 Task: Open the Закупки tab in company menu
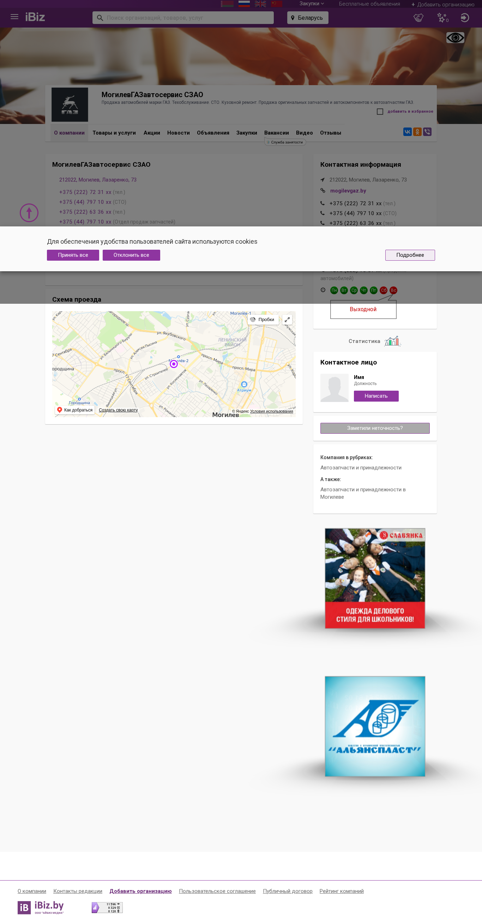pos(247,133)
